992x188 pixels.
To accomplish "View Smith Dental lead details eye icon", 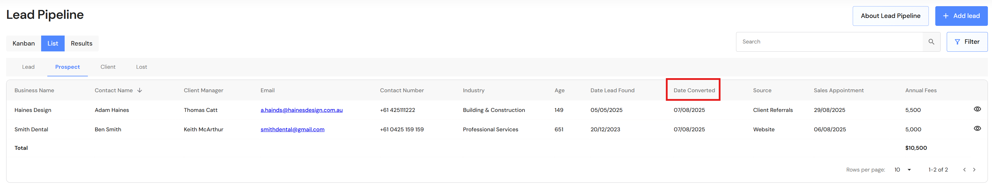I will [977, 128].
